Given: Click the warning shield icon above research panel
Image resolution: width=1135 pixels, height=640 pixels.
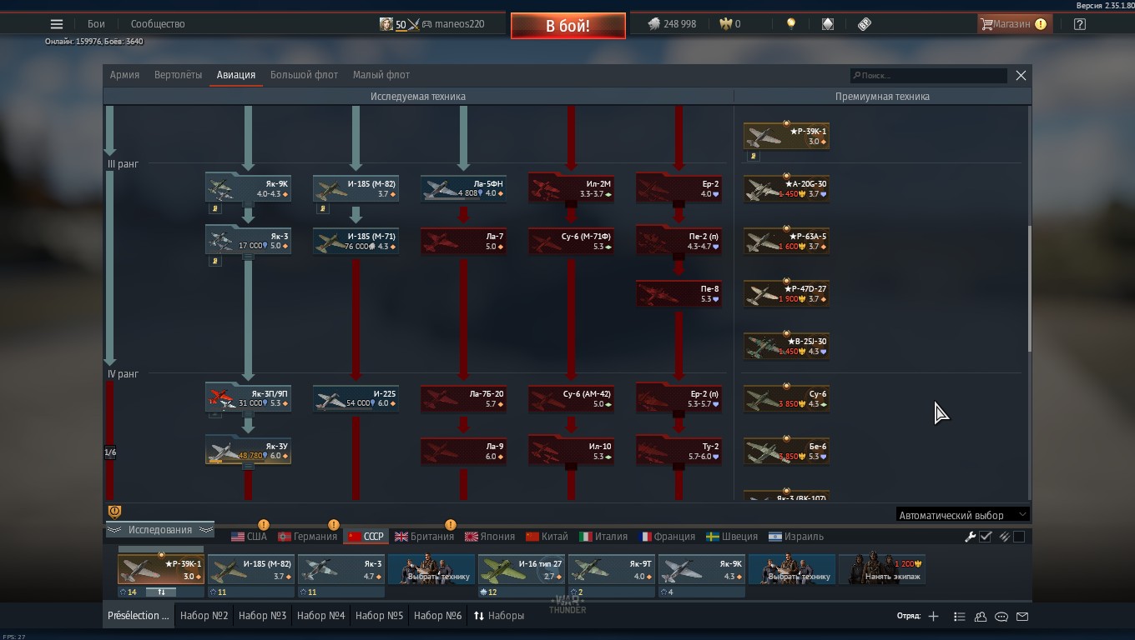Looking at the screenshot, I should pos(115,512).
